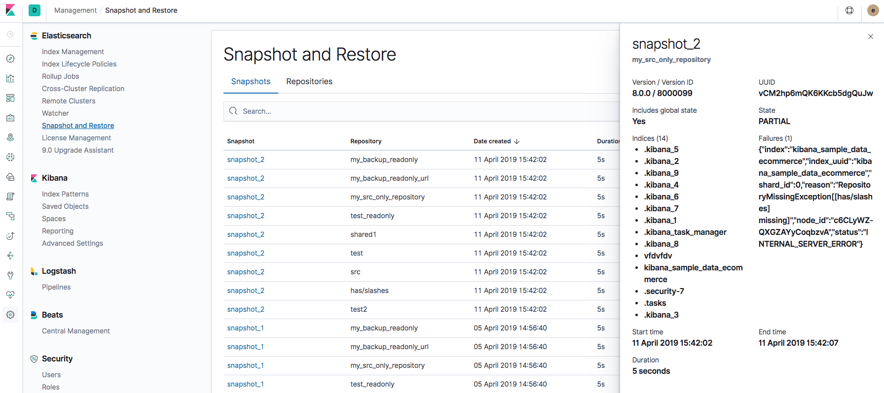Click the my_src_only_repository link in the flyout
This screenshot has height=393, width=884.
(x=671, y=60)
